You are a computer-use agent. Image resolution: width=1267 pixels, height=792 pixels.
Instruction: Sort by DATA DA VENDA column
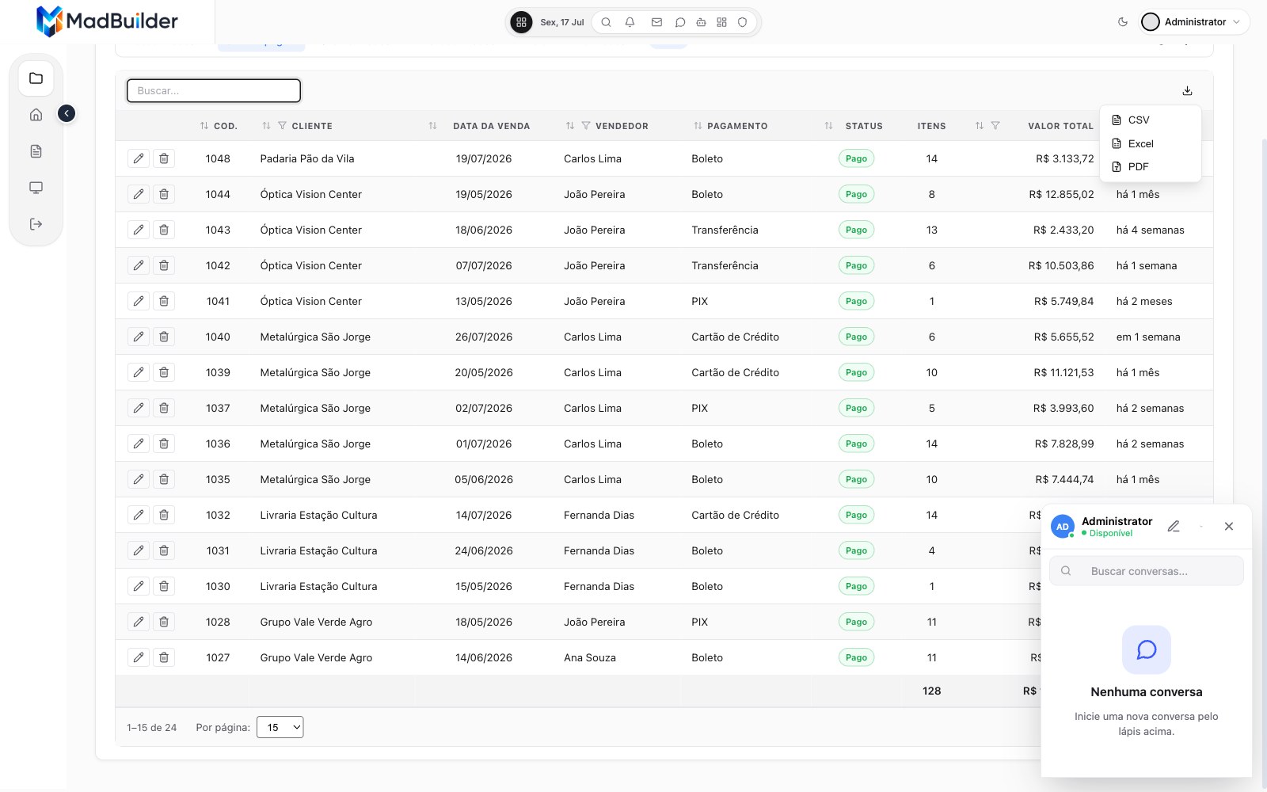coord(432,126)
